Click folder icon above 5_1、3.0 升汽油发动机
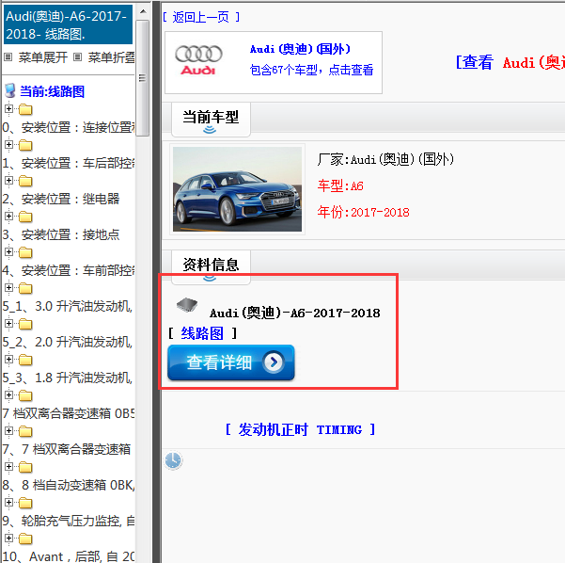 (25, 288)
